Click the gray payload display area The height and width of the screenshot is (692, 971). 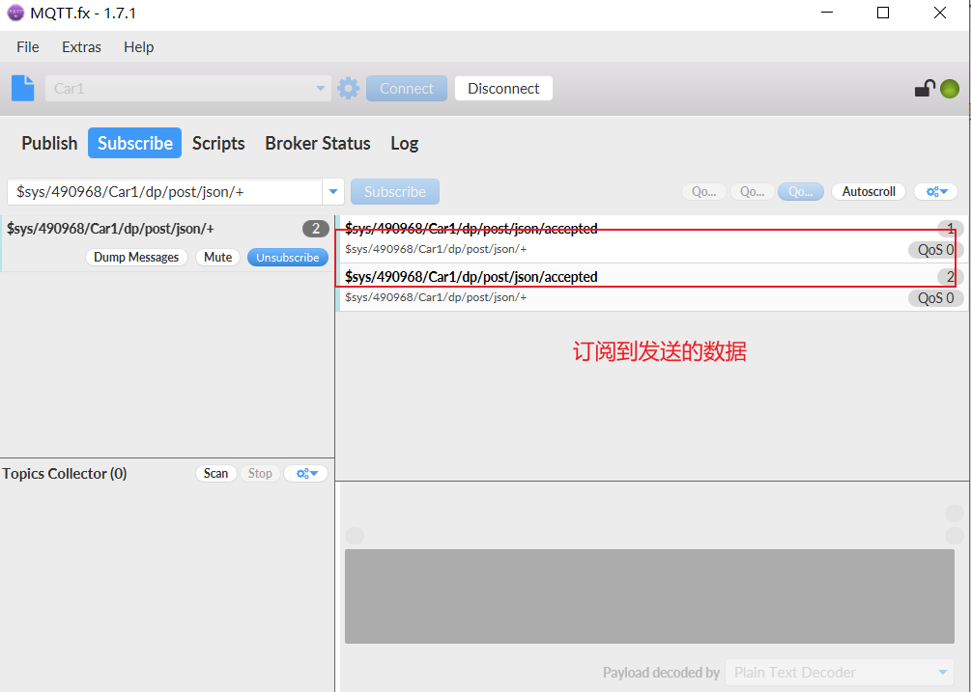(649, 596)
